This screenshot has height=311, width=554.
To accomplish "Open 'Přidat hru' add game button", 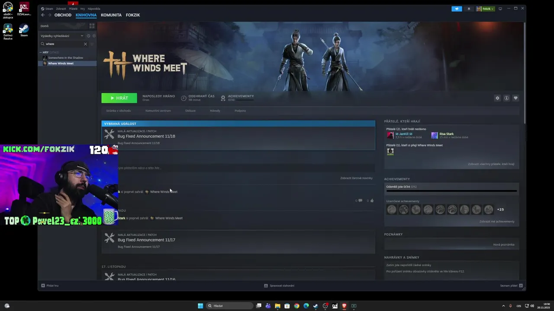I will (x=50, y=286).
